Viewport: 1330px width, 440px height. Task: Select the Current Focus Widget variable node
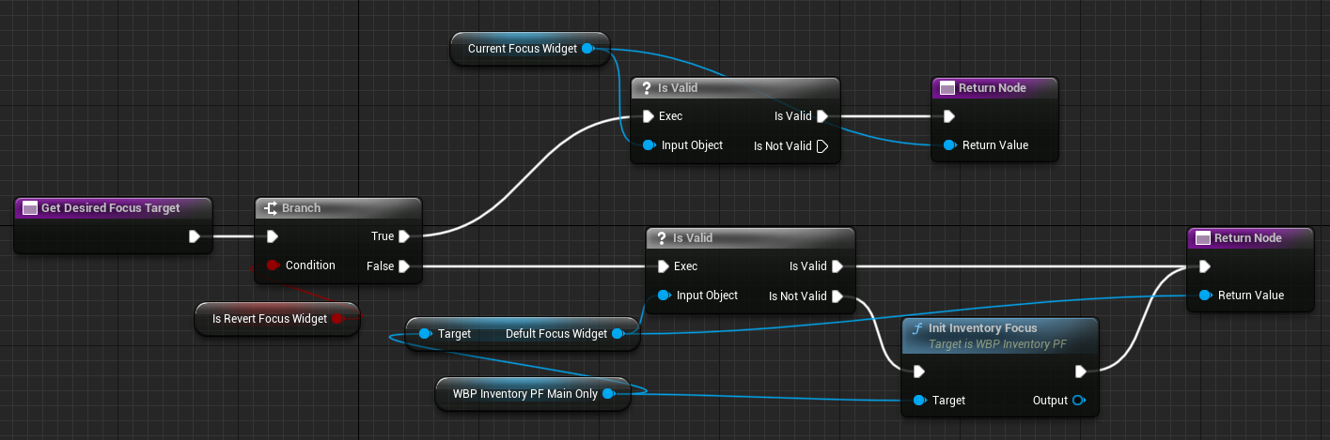tap(522, 49)
